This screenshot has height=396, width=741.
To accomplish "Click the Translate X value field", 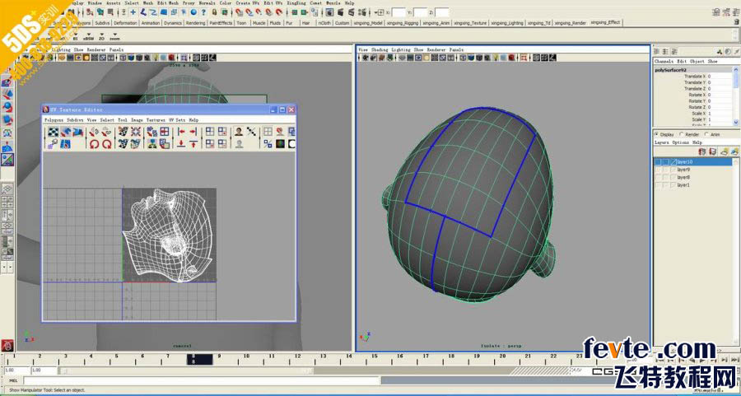I will click(x=718, y=77).
